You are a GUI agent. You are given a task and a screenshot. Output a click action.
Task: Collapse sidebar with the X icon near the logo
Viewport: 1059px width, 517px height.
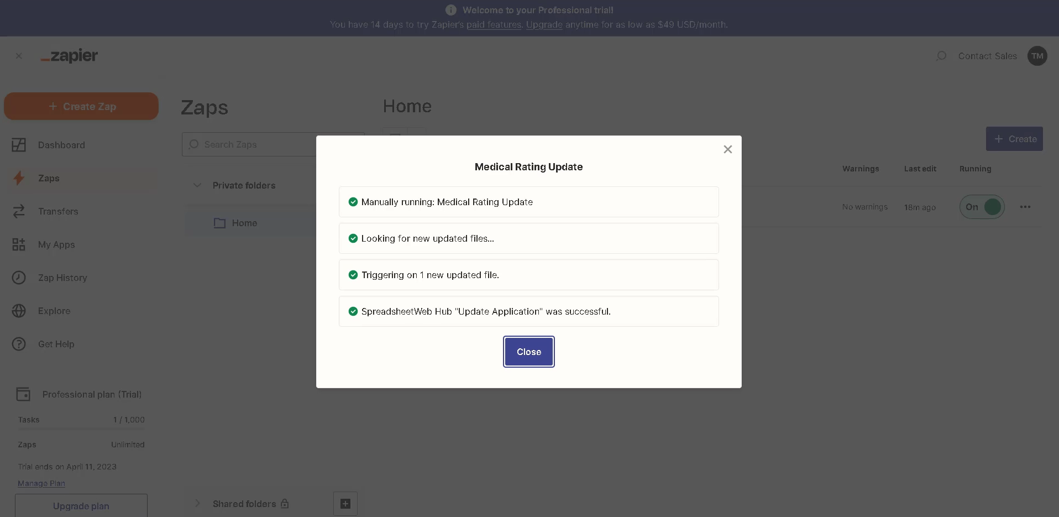coord(19,56)
